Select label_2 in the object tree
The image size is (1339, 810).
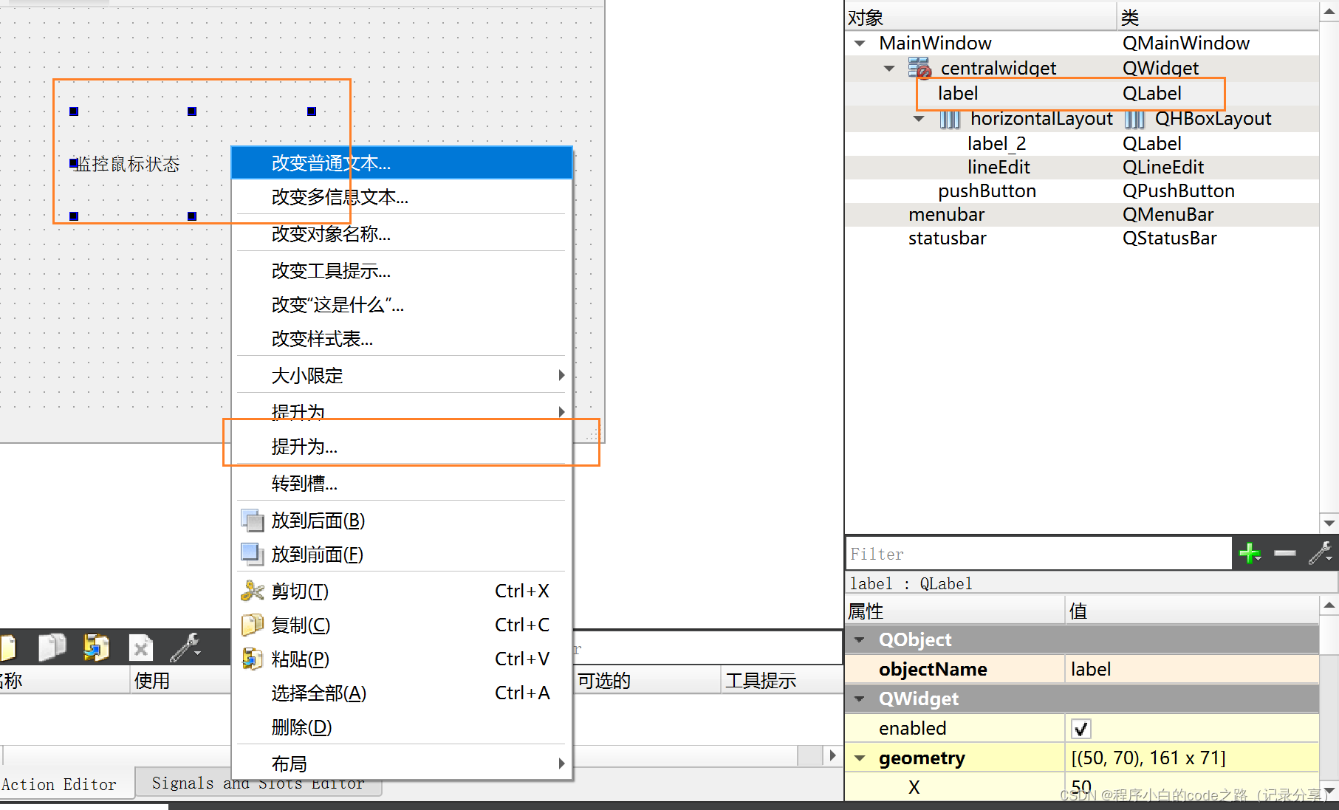pos(1081,144)
